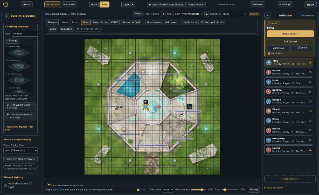Select the Sentinel avatar icon in the initiative list

tap(269, 92)
